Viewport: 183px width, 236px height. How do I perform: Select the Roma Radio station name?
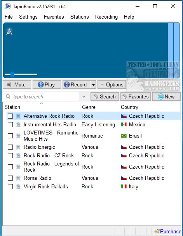37,178
